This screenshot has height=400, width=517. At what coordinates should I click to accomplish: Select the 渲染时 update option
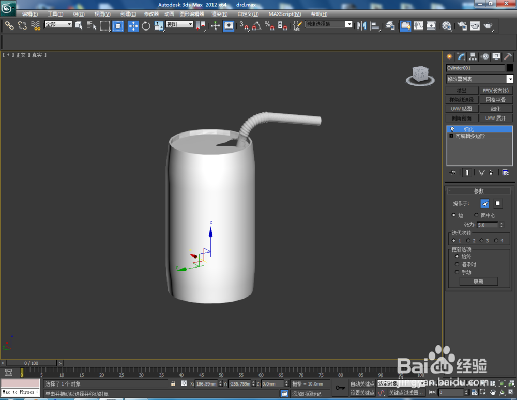click(x=457, y=264)
